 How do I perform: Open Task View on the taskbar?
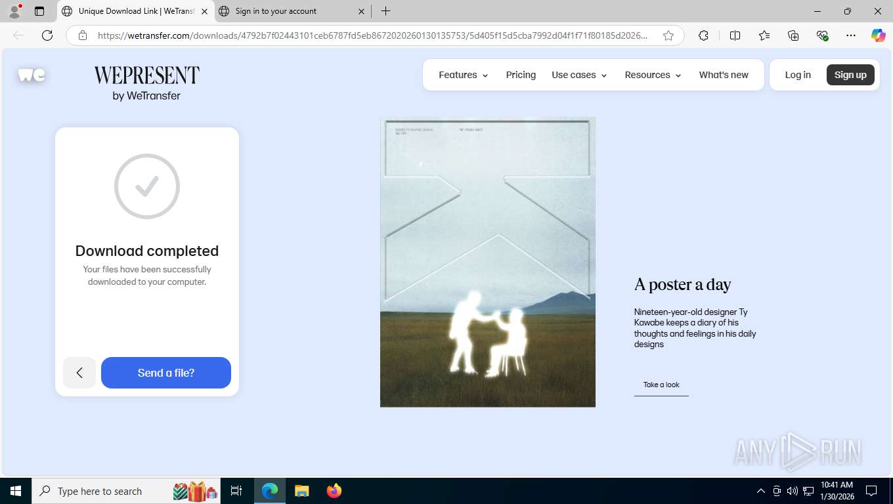tap(236, 491)
